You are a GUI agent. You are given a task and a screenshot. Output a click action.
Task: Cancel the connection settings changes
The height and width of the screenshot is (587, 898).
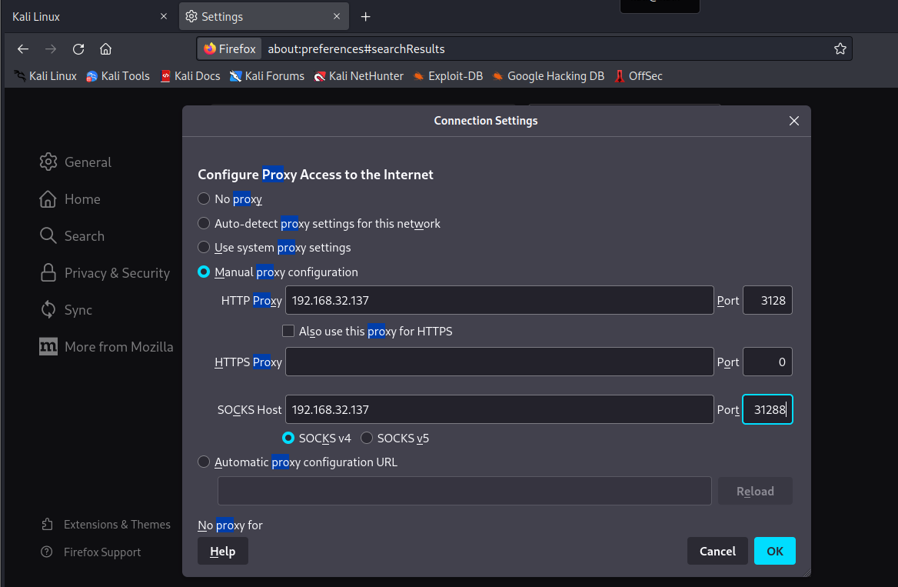pyautogui.click(x=717, y=551)
